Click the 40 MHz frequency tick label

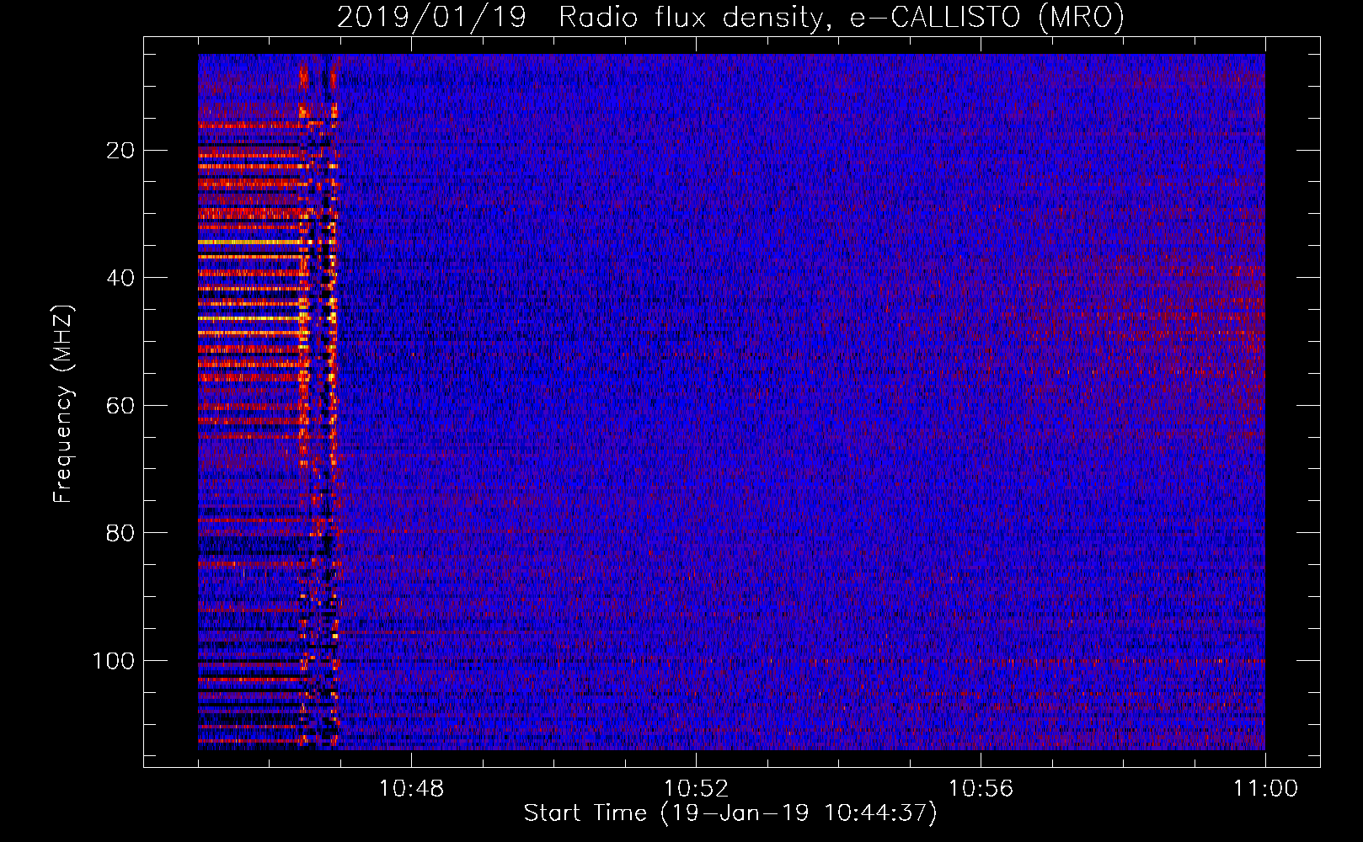120,278
